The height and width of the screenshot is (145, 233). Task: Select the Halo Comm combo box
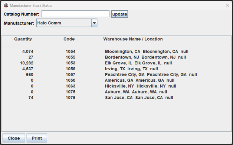[x=67, y=23]
